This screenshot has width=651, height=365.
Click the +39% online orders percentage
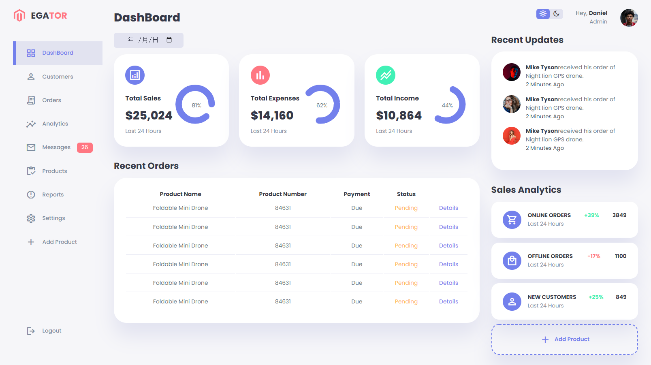[591, 215]
